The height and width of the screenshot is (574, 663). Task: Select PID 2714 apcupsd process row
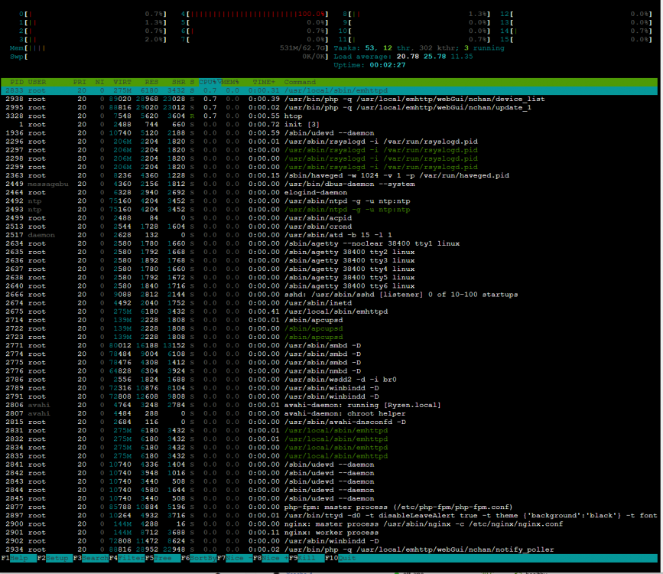(x=329, y=320)
